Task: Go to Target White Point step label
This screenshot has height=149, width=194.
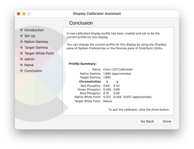Action: tap(39, 53)
